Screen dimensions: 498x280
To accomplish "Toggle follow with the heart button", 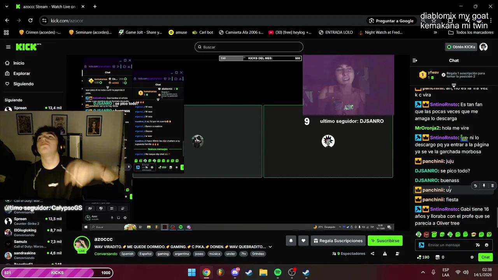I will tap(303, 241).
